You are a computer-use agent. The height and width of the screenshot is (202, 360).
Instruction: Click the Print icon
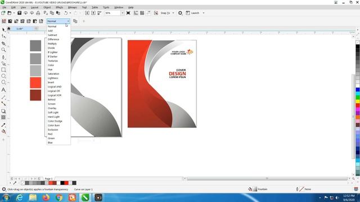38,13
